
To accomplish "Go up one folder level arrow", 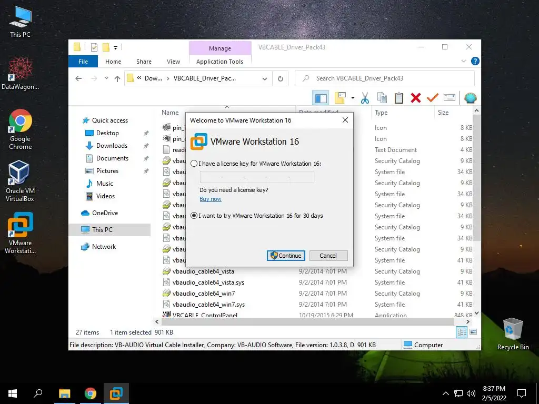I will (x=117, y=78).
